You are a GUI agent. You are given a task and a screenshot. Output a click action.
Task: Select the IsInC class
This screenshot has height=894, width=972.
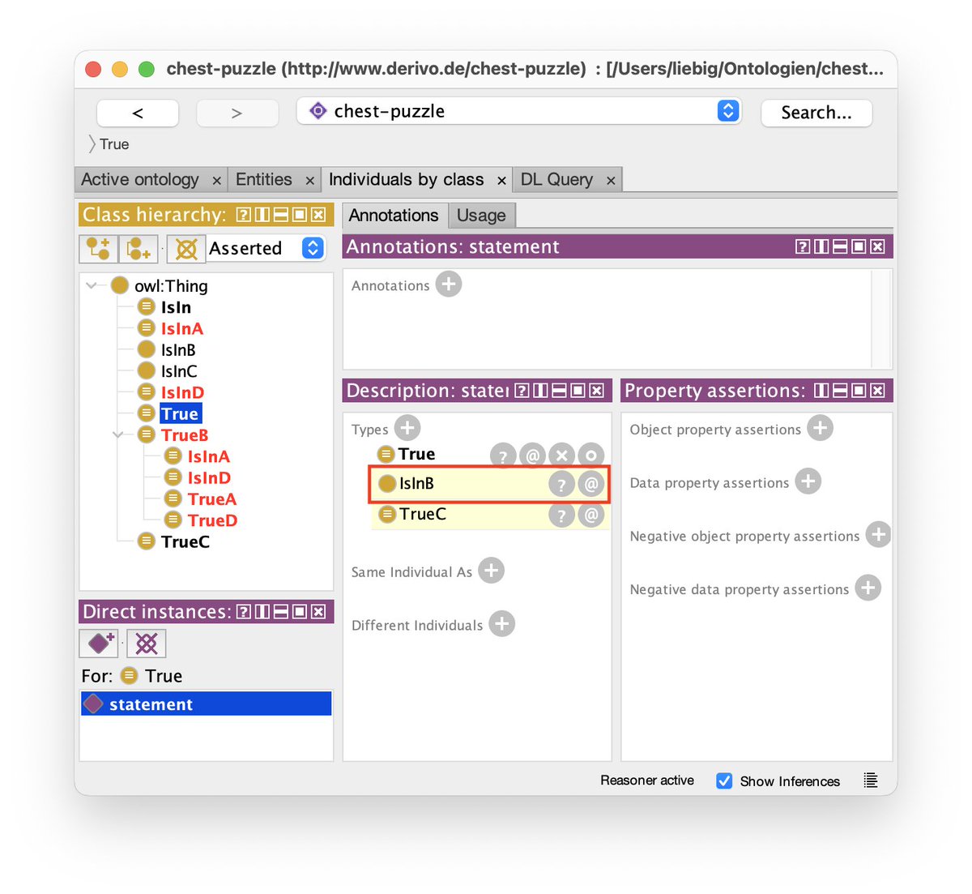click(x=179, y=371)
